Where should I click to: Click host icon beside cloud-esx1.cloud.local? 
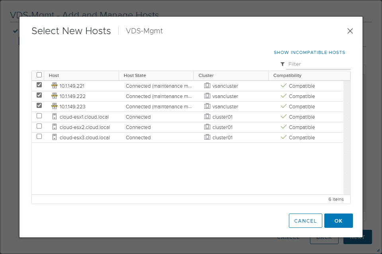(54, 117)
